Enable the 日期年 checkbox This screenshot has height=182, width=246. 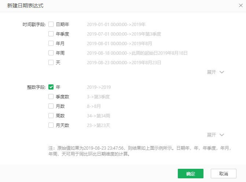tap(51, 25)
